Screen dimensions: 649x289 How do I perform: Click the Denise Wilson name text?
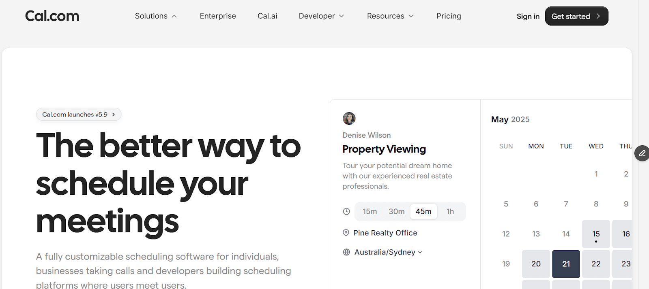367,135
